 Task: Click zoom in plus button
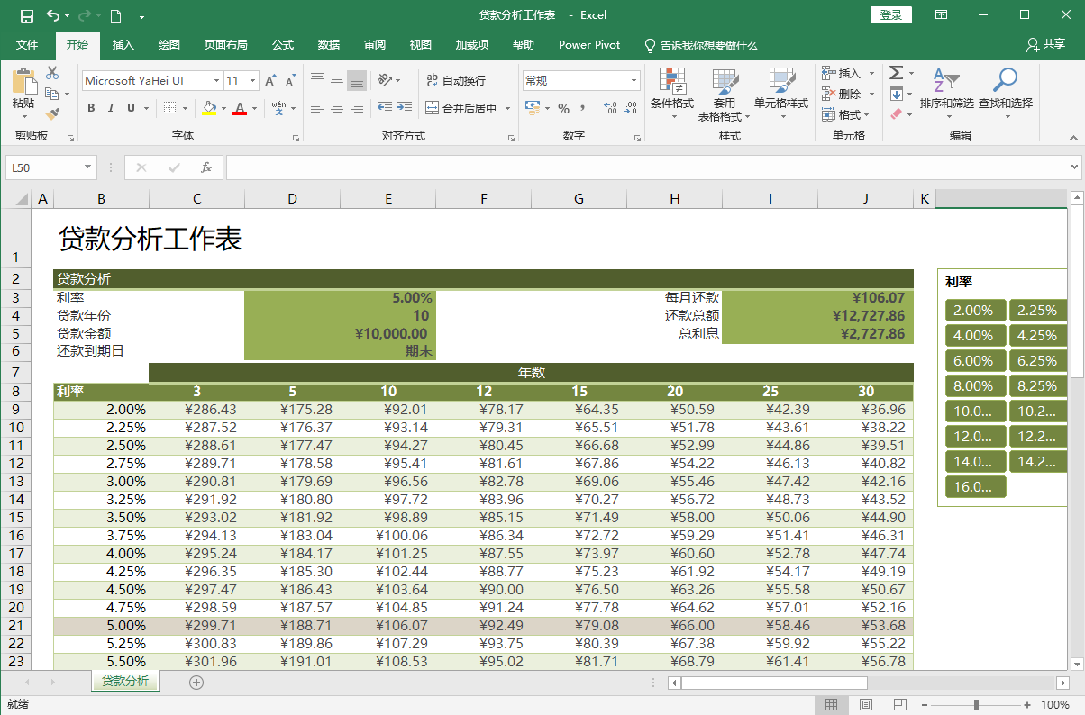tap(1027, 704)
